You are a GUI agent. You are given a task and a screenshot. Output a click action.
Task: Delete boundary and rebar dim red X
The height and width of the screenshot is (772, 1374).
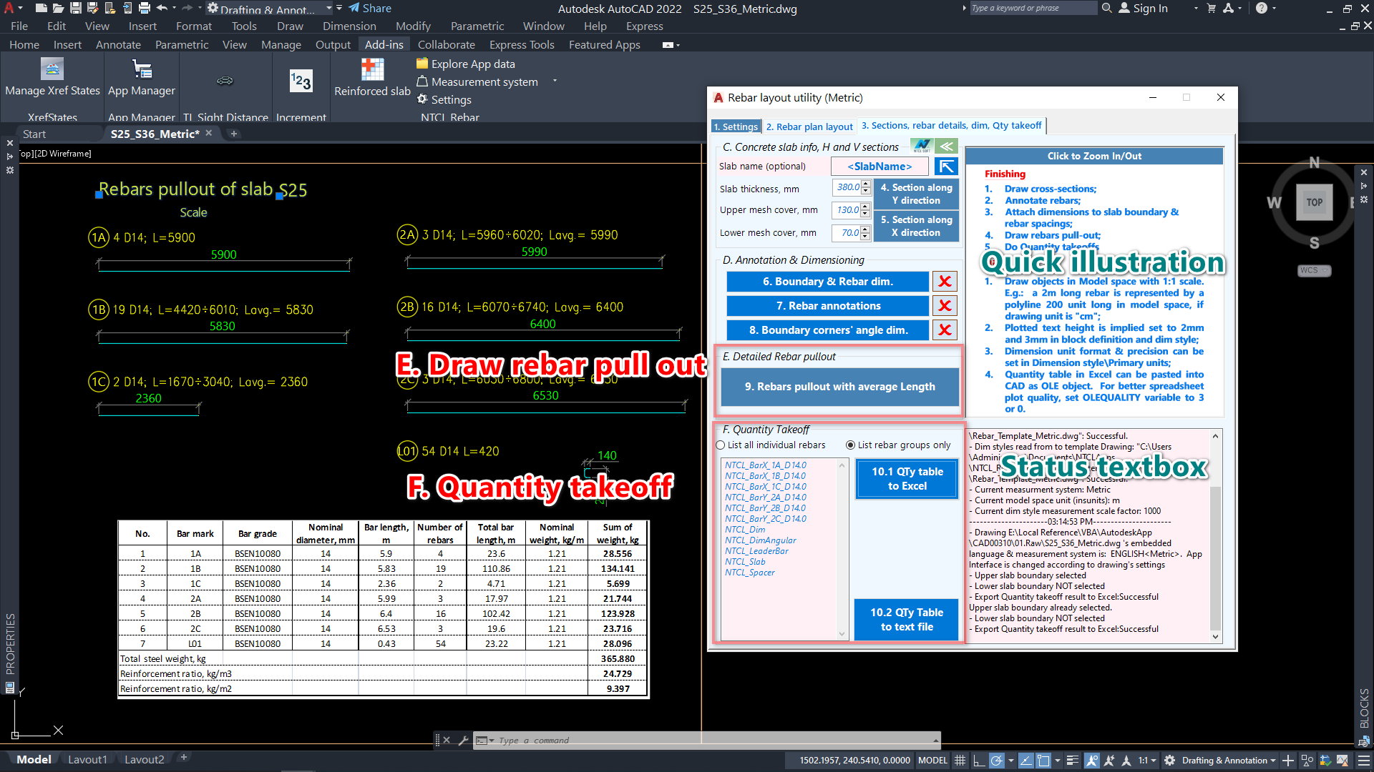945,282
